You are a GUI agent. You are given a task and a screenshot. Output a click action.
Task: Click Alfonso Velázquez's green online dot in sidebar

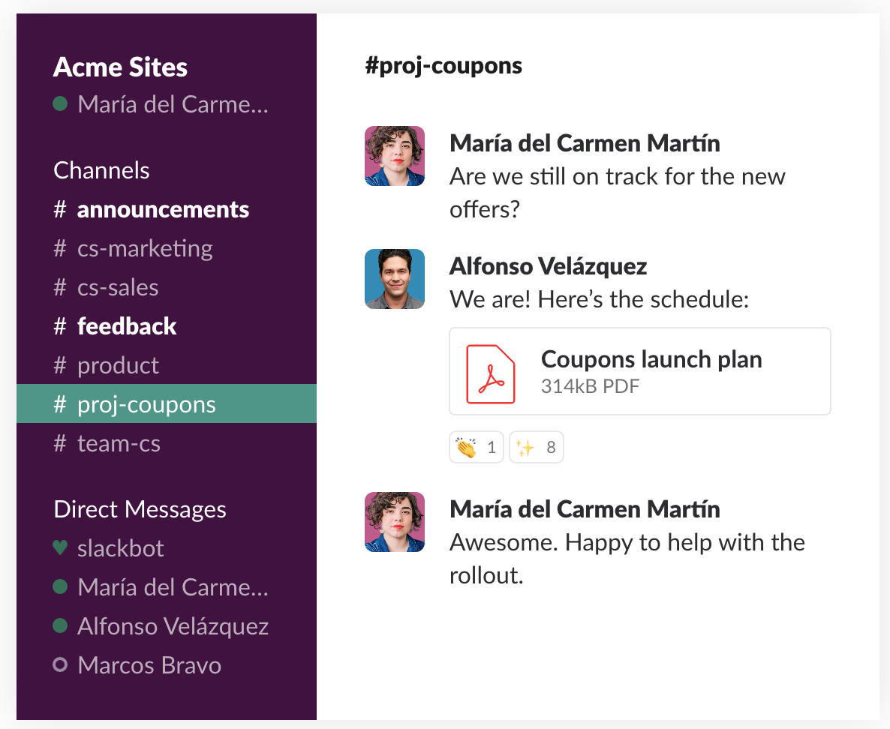pyautogui.click(x=59, y=625)
